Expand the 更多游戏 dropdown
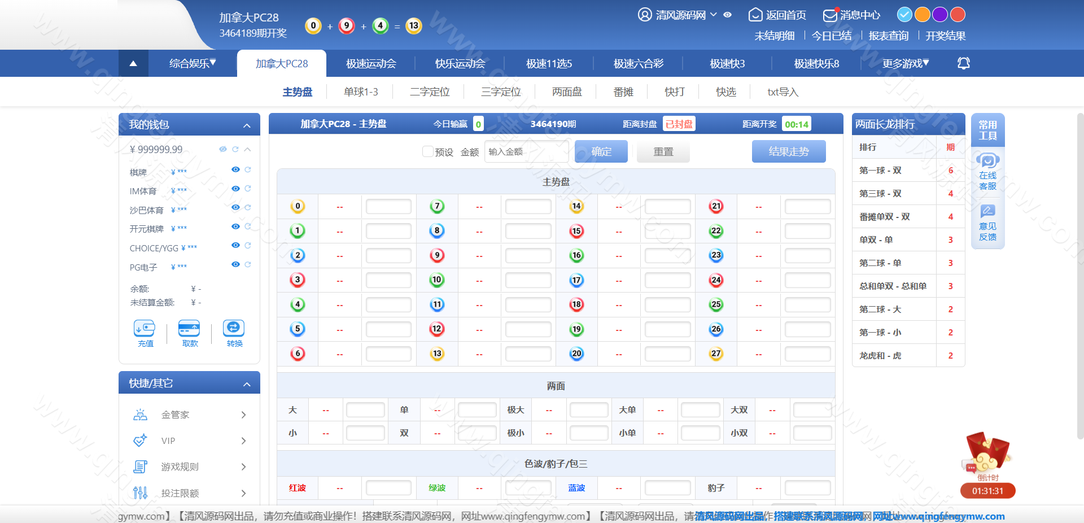This screenshot has width=1084, height=523. coord(906,63)
